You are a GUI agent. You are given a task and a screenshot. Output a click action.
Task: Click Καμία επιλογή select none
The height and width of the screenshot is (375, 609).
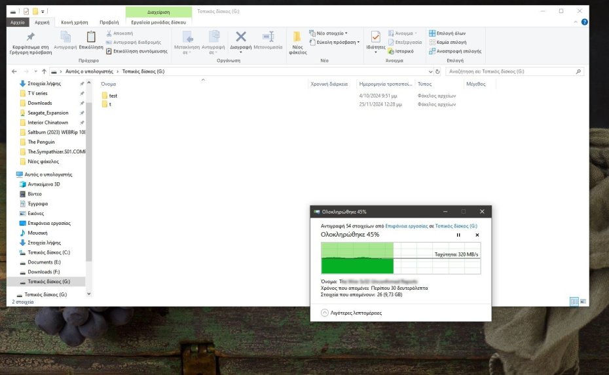448,42
